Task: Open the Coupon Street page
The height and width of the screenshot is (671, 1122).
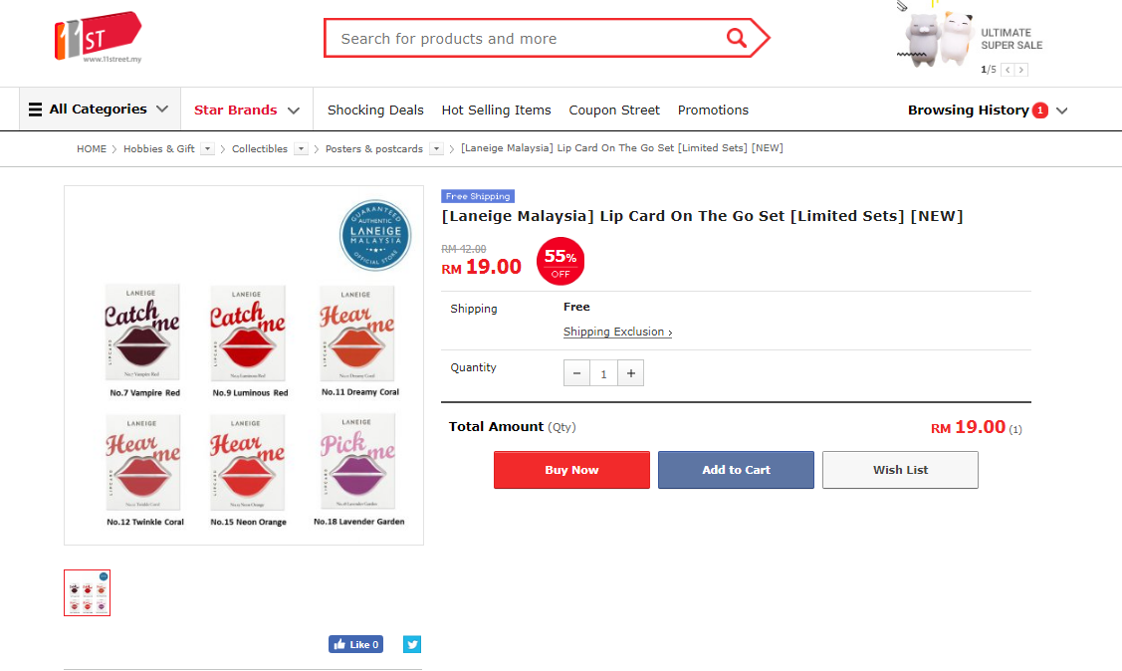Action: point(614,110)
